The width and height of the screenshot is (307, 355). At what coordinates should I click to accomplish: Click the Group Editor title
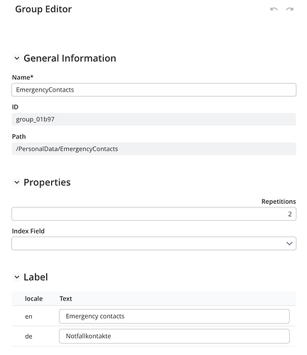tap(43, 9)
